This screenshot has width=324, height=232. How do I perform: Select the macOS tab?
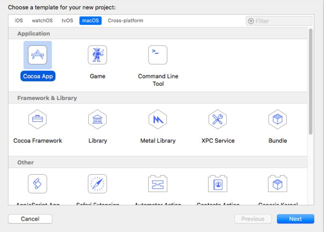coord(91,20)
